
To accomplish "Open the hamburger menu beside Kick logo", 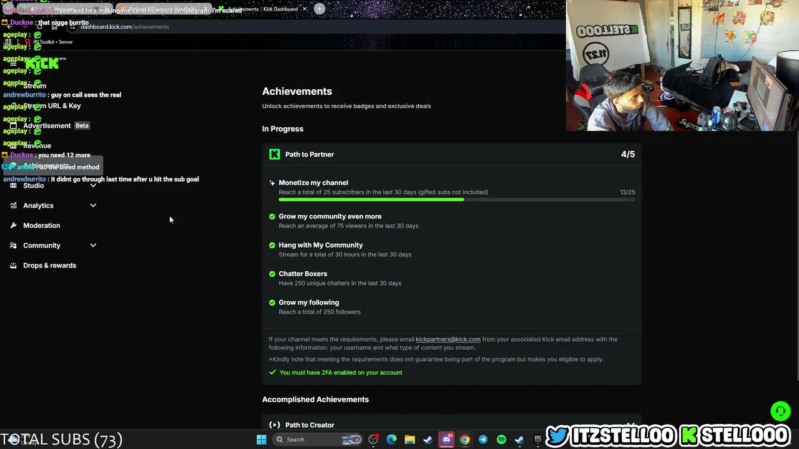I will 13,63.
